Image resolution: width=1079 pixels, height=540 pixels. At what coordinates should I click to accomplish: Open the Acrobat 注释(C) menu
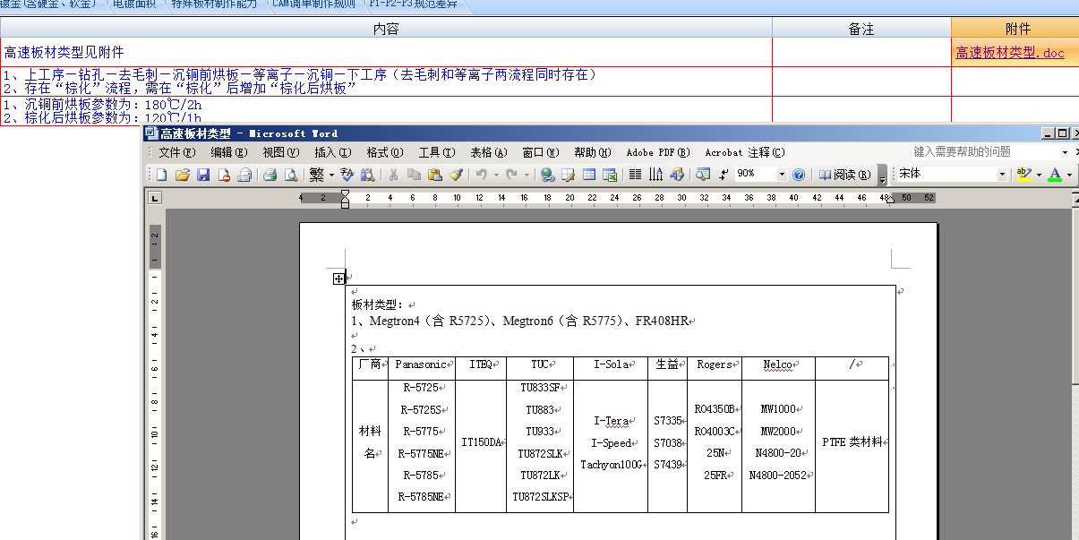click(745, 152)
